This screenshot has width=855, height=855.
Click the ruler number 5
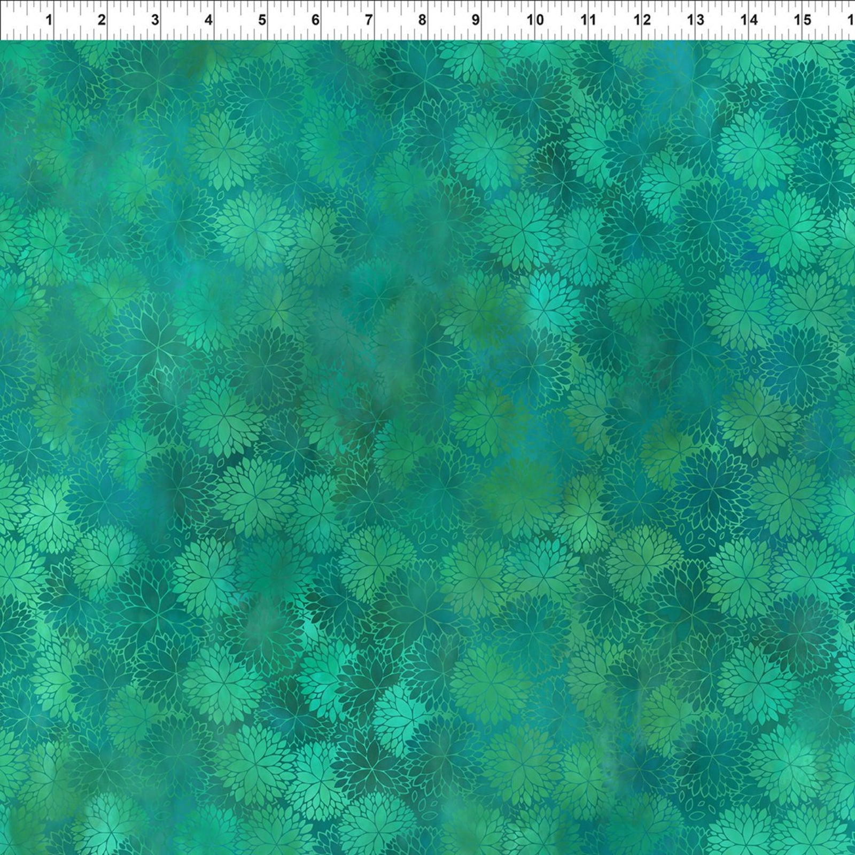(x=262, y=20)
